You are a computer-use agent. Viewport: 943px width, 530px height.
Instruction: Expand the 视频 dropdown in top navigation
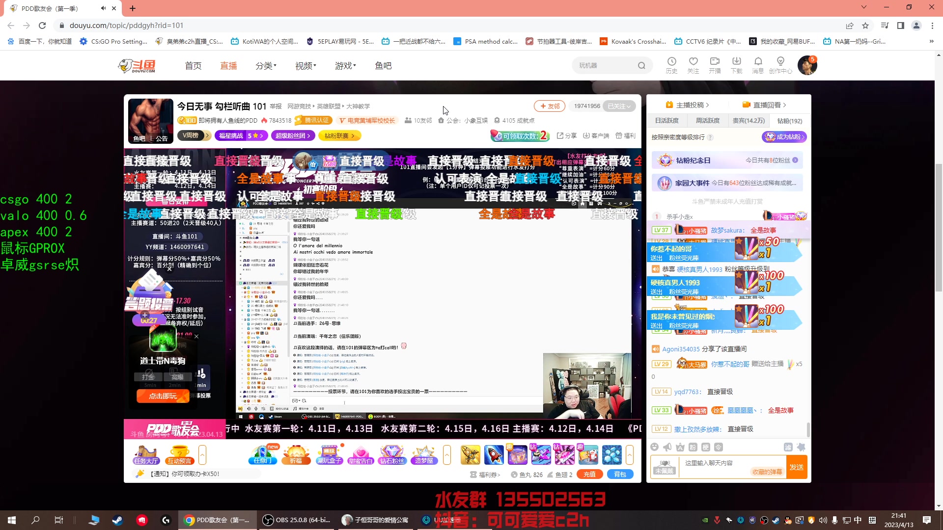tap(305, 65)
